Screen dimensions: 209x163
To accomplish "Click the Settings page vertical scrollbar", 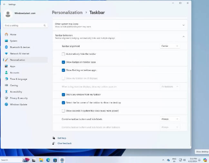I will point(191,108).
